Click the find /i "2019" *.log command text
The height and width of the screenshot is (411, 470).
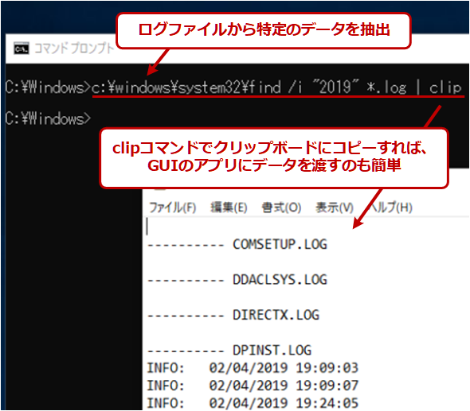tap(327, 87)
